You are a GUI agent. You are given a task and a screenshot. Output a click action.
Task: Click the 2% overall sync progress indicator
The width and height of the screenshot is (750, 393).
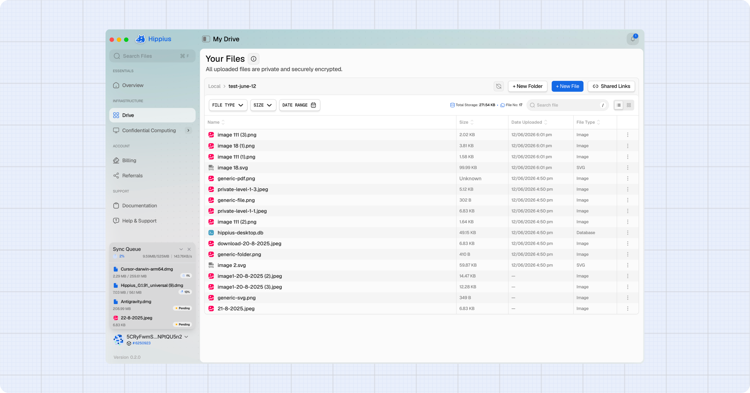pos(119,256)
